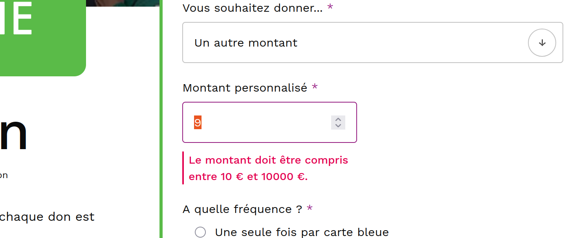The image size is (568, 238).
Task: Click the asterisk after "A quelle fréquence ?"
Action: tap(310, 209)
